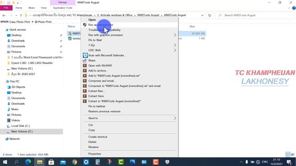Open the Home ribbon tab

(x=19, y=8)
